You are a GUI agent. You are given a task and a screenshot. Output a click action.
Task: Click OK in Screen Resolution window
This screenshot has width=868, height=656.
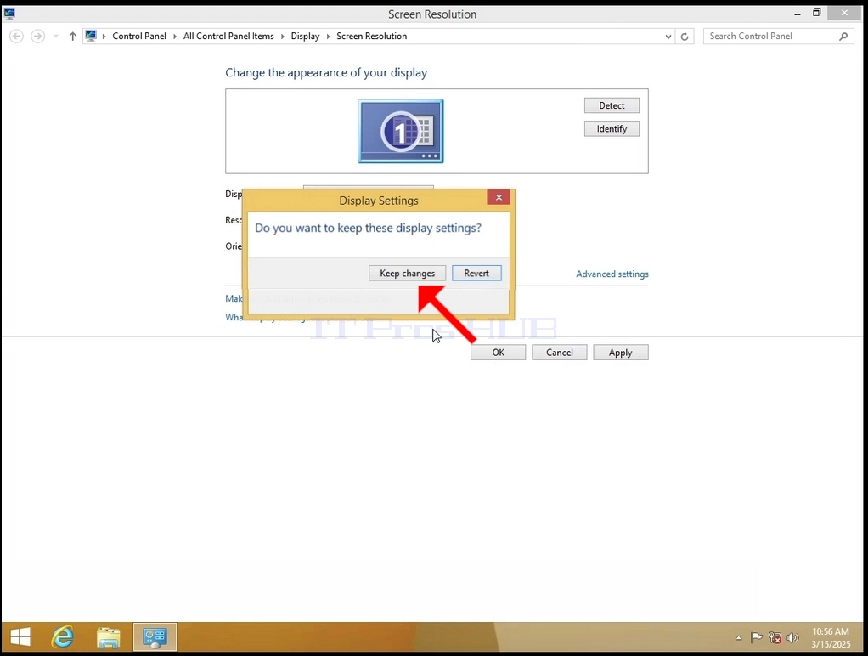click(499, 353)
